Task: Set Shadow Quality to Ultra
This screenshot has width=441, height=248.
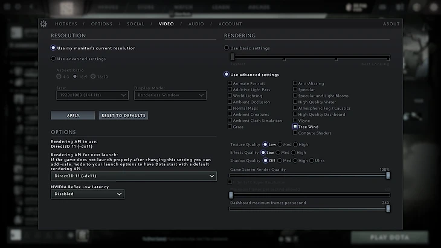Action: pyautogui.click(x=311, y=161)
